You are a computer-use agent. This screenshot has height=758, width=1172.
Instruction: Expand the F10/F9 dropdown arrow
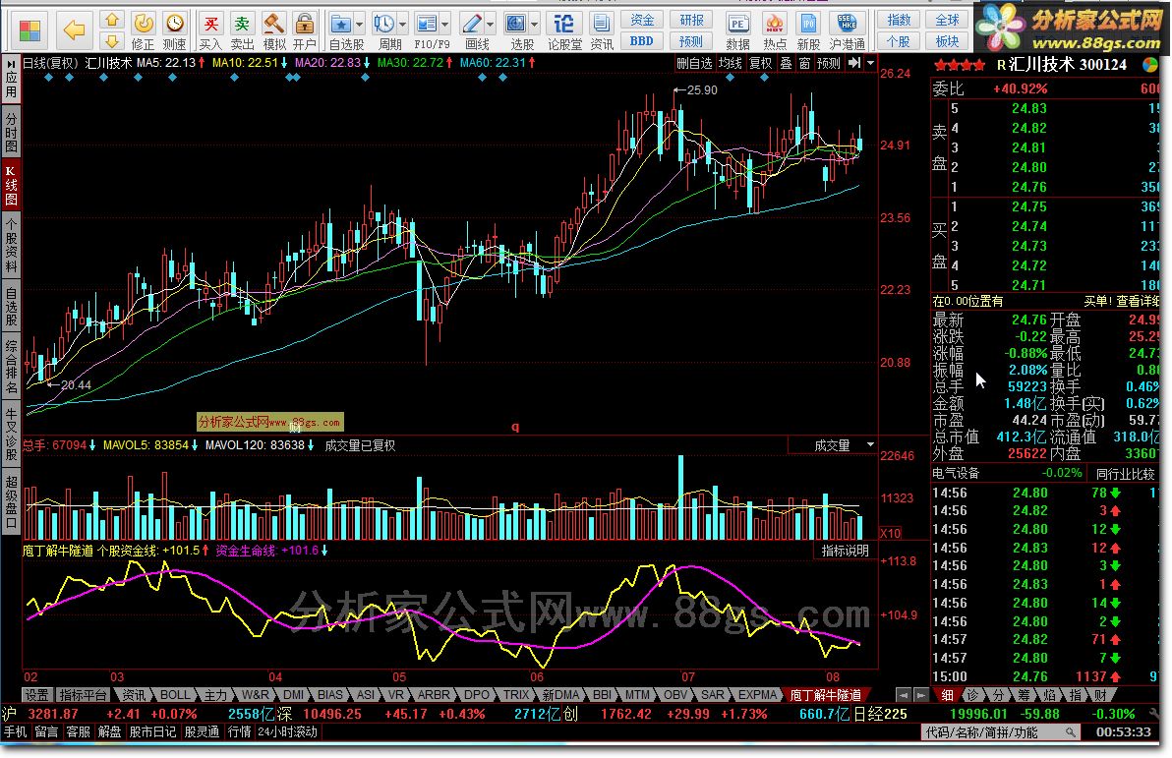coord(444,24)
